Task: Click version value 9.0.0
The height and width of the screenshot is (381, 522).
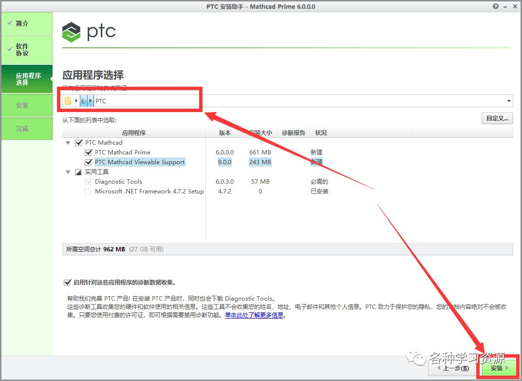Action: point(224,162)
